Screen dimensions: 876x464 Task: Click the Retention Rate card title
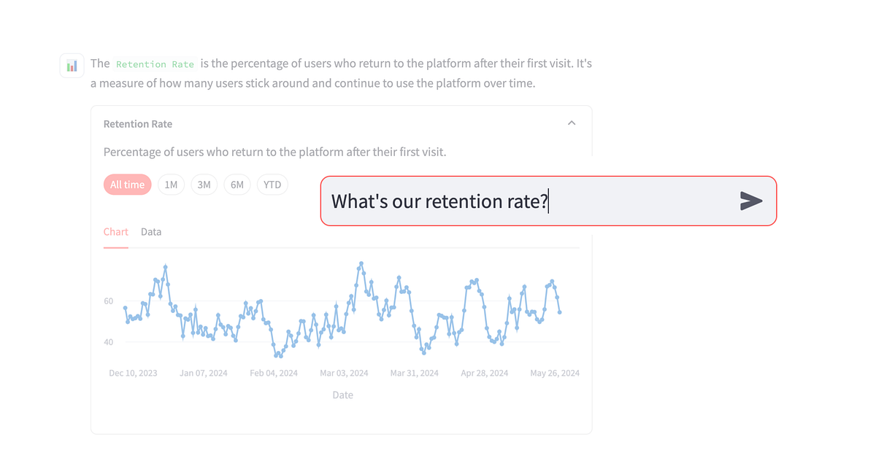tap(138, 124)
